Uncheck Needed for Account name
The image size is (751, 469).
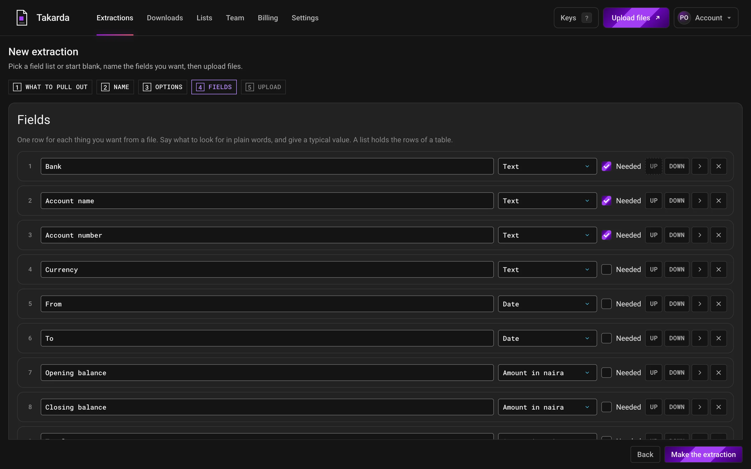click(606, 201)
